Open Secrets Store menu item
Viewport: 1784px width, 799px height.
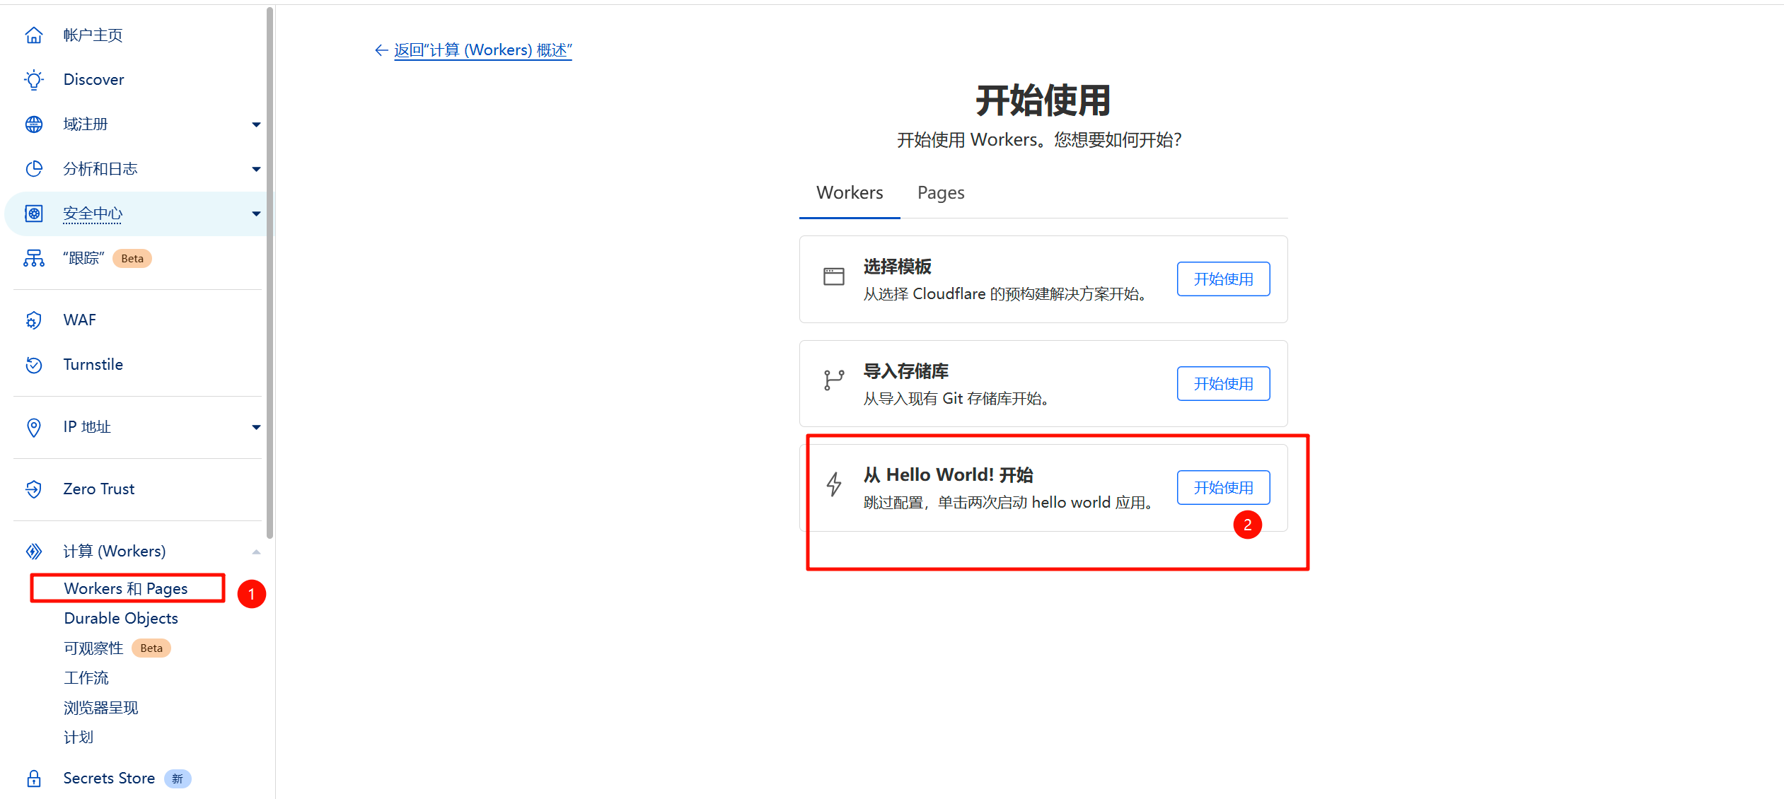109,778
